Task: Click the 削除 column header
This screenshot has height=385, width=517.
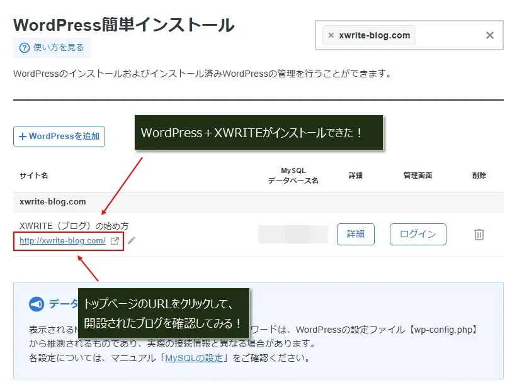Action: click(x=479, y=176)
